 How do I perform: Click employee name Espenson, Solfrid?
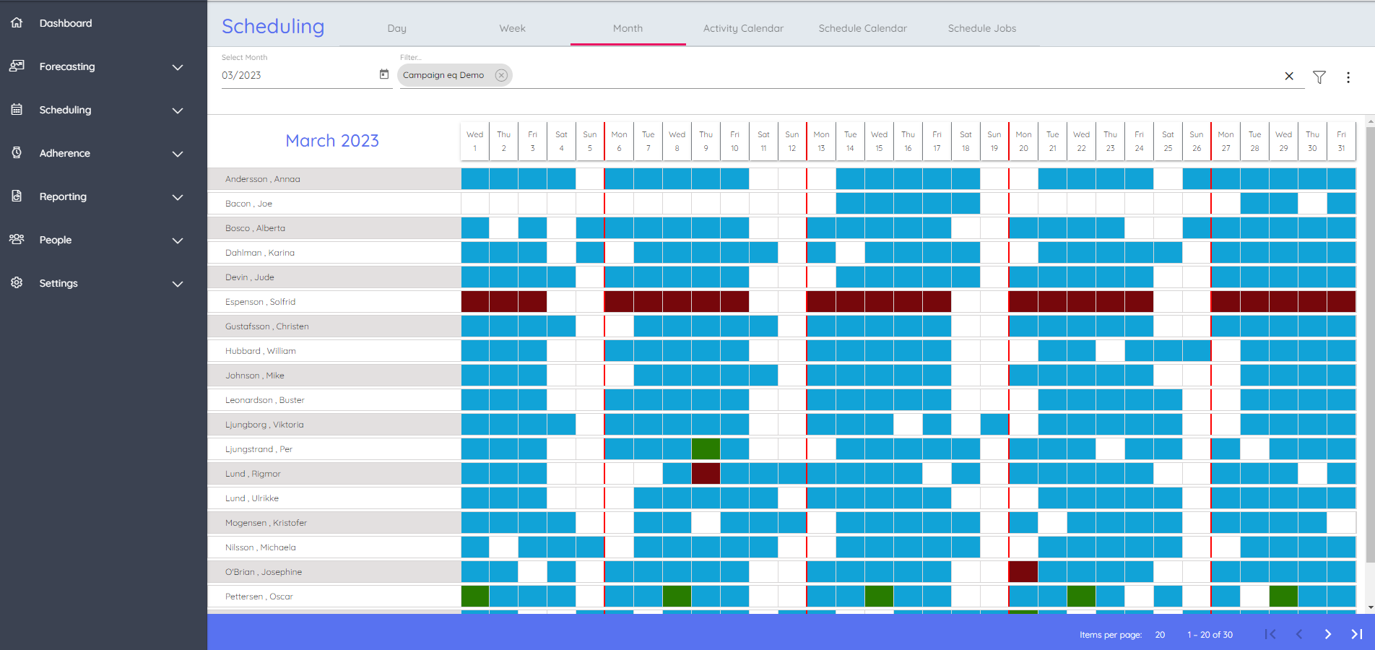pos(260,302)
